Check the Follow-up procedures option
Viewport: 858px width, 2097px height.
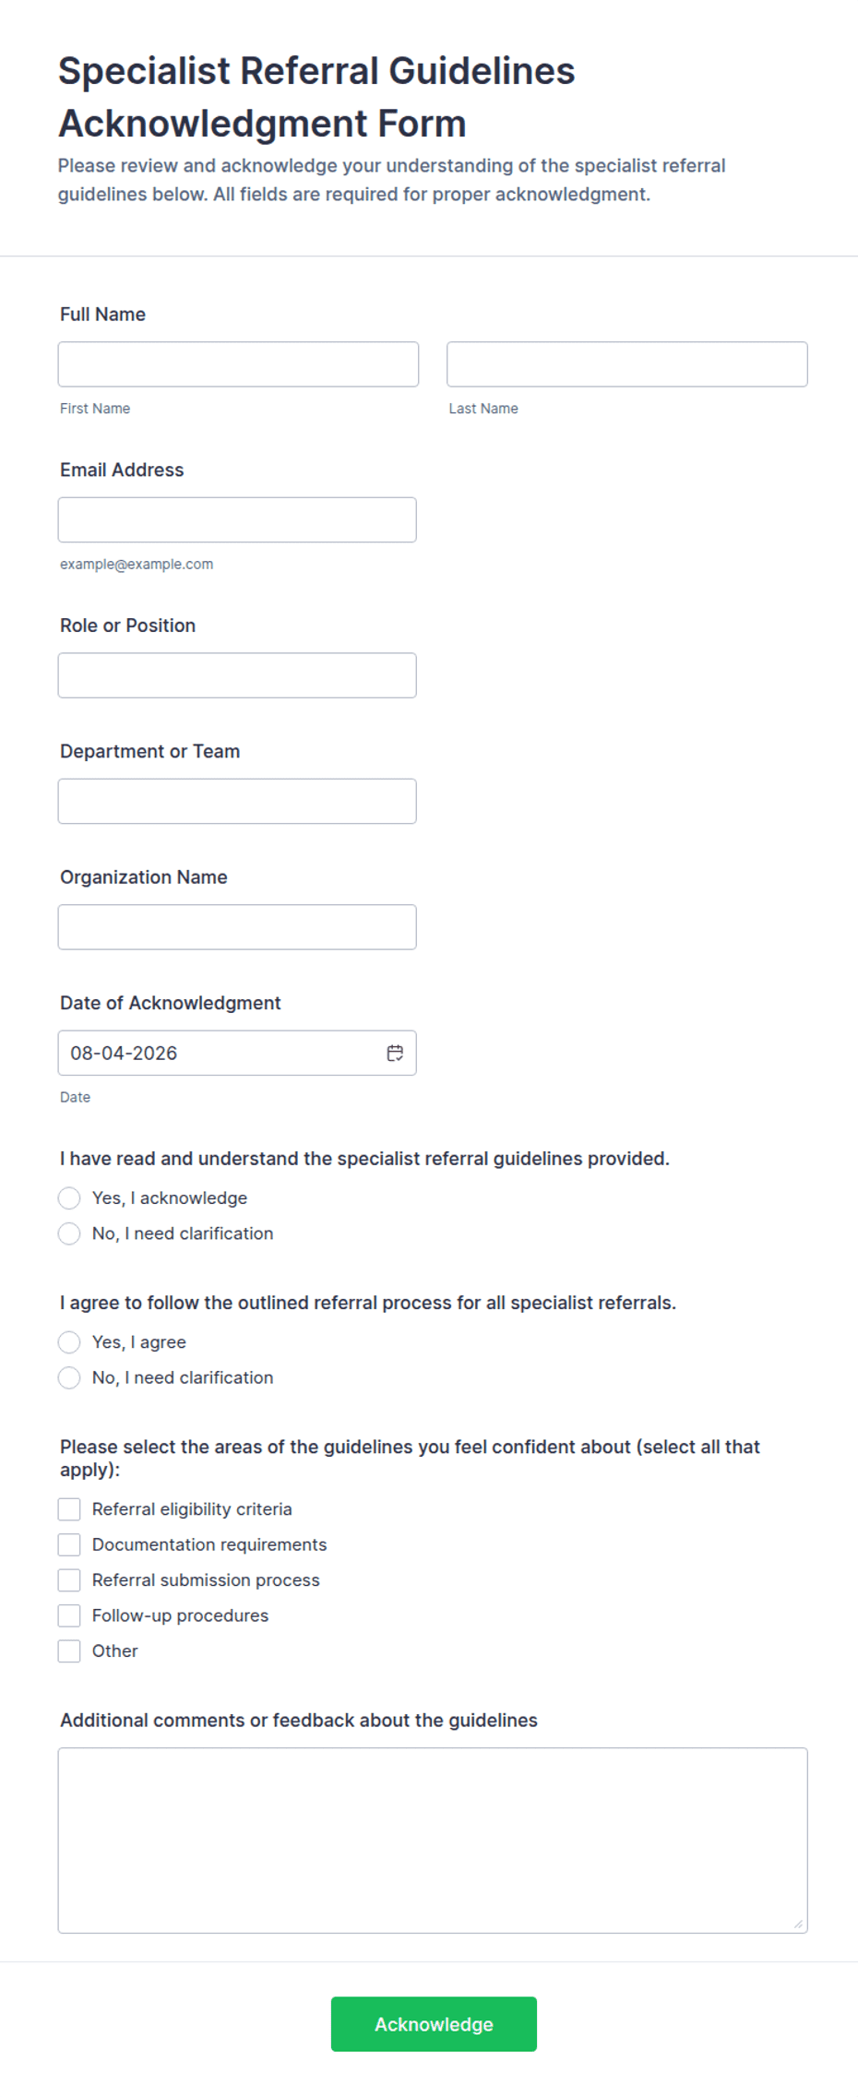click(x=69, y=1615)
